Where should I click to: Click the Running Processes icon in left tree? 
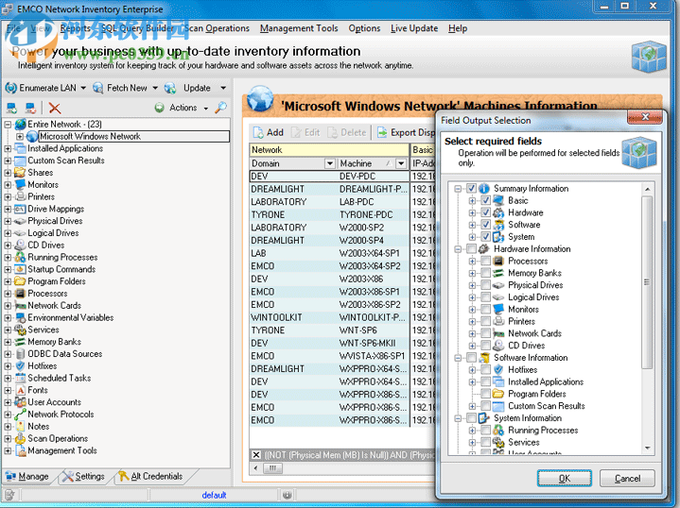[x=21, y=257]
